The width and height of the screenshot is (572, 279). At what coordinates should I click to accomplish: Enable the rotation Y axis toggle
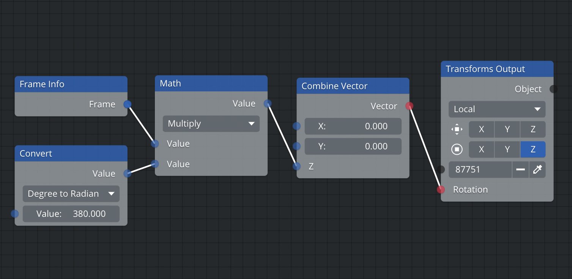coord(507,149)
